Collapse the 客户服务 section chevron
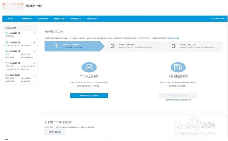 (34, 75)
